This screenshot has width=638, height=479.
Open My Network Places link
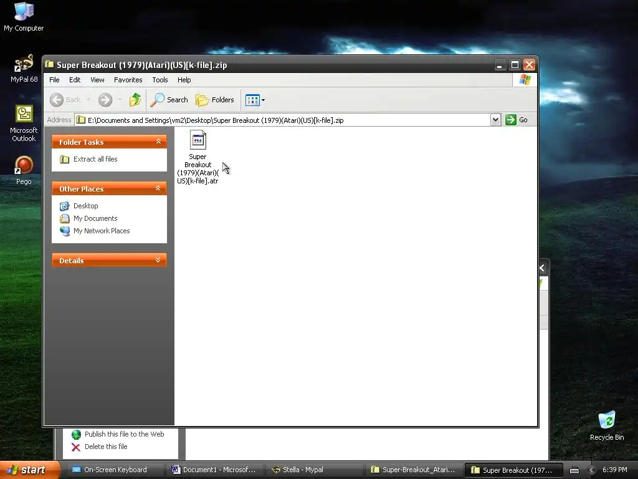102,231
